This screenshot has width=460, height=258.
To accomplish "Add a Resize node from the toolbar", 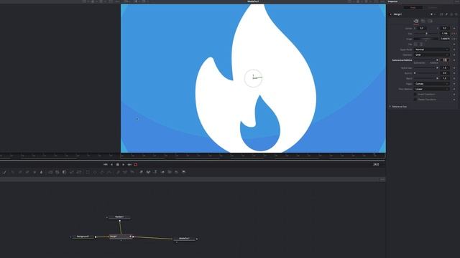I will [71, 172].
